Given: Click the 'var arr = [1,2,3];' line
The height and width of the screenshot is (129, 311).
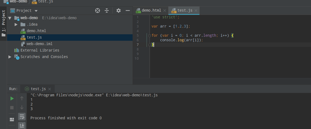Looking at the screenshot, I should click(x=171, y=26).
